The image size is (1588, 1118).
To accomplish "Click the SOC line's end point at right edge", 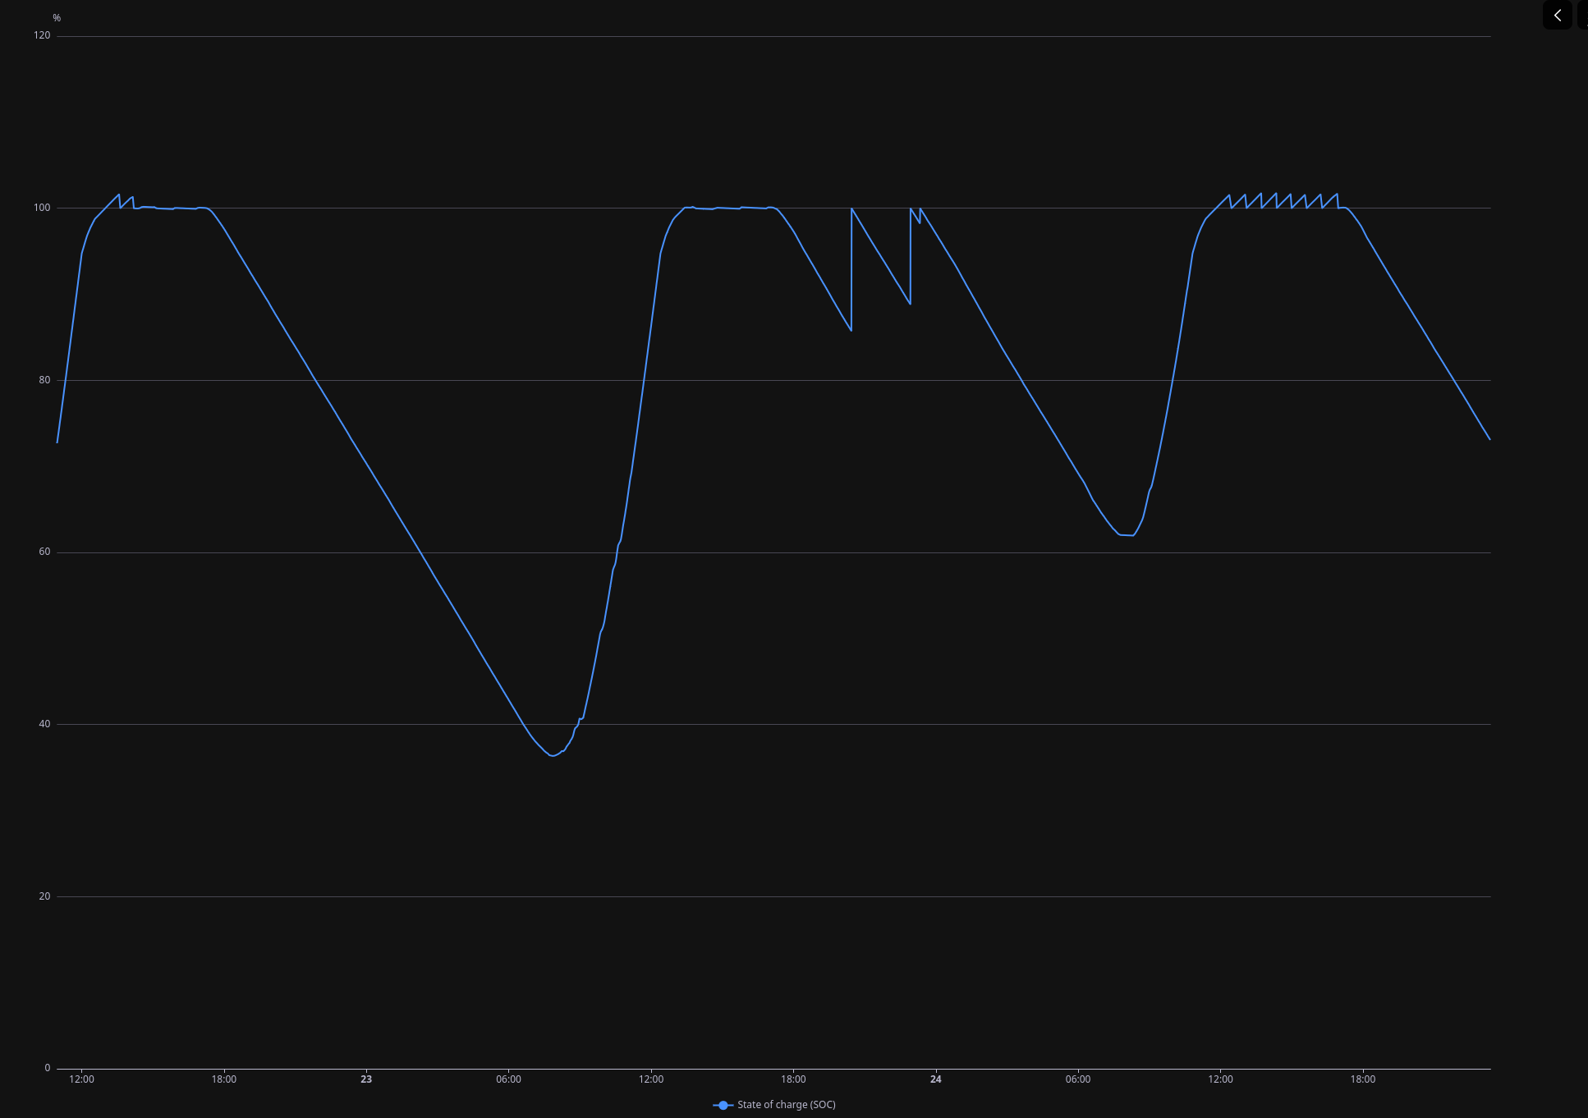I will pos(1489,439).
